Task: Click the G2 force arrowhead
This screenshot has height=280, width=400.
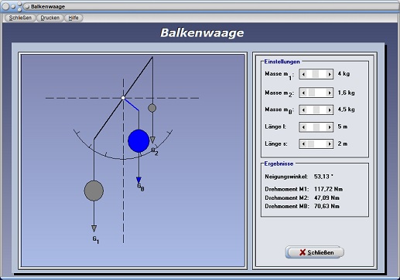Action: [x=152, y=140]
